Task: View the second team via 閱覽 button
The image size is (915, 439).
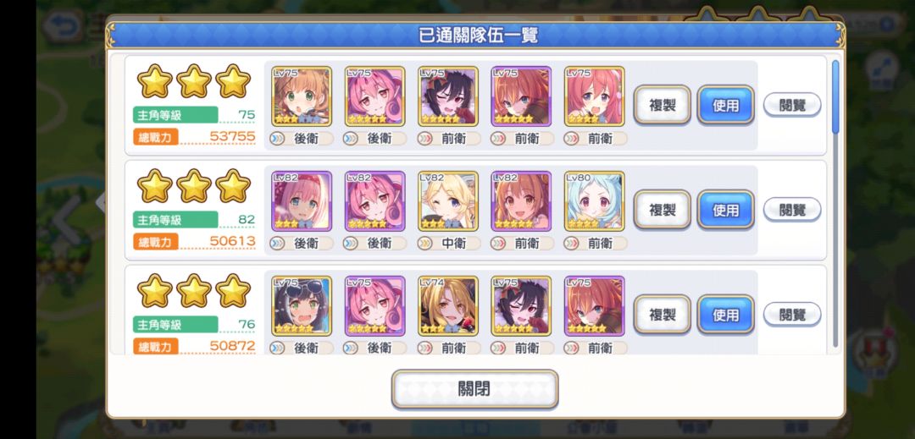Action: pos(792,210)
